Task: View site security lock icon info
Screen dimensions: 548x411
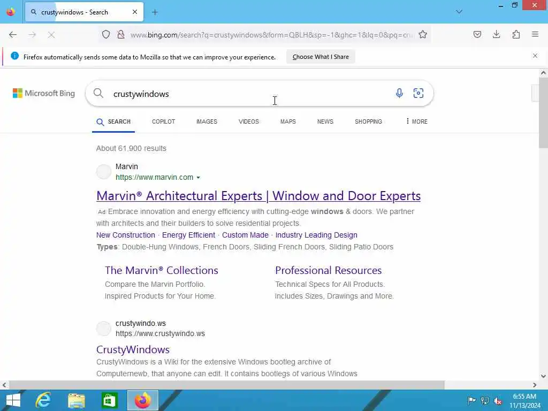Action: [121, 35]
